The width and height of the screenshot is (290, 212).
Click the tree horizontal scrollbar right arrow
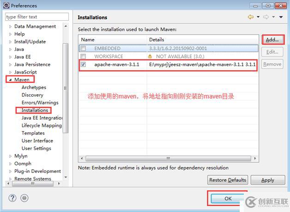click(x=59, y=183)
